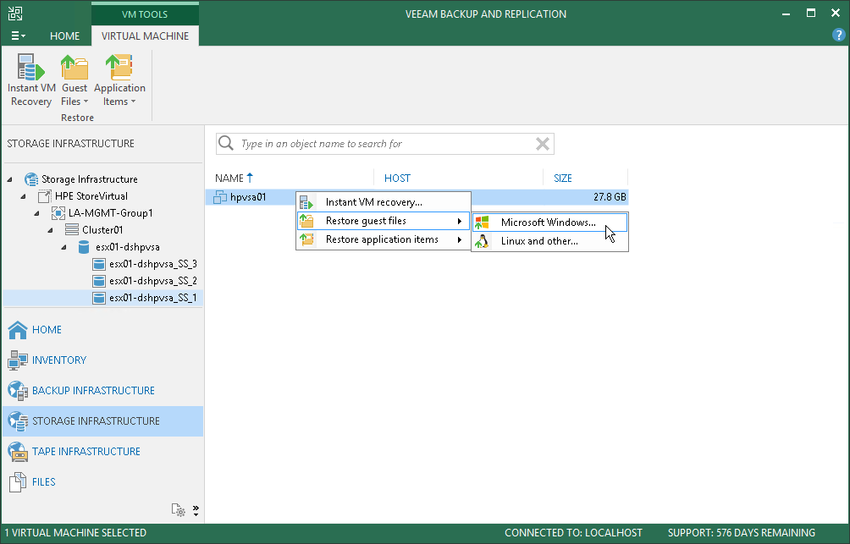The height and width of the screenshot is (544, 850).
Task: Click the TAPE INFRASTRUCTURE cassette icon
Action: [x=18, y=451]
